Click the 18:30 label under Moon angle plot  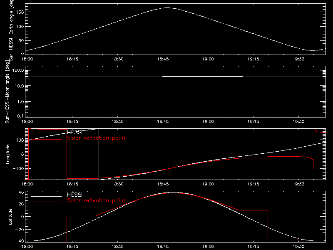pos(118,122)
